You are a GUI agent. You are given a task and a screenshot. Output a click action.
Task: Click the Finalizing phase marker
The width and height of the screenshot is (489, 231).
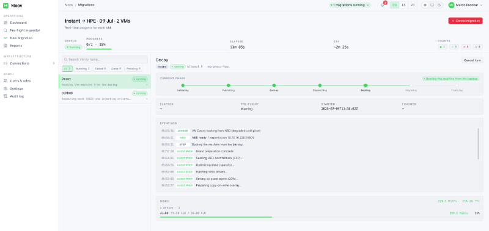click(457, 85)
